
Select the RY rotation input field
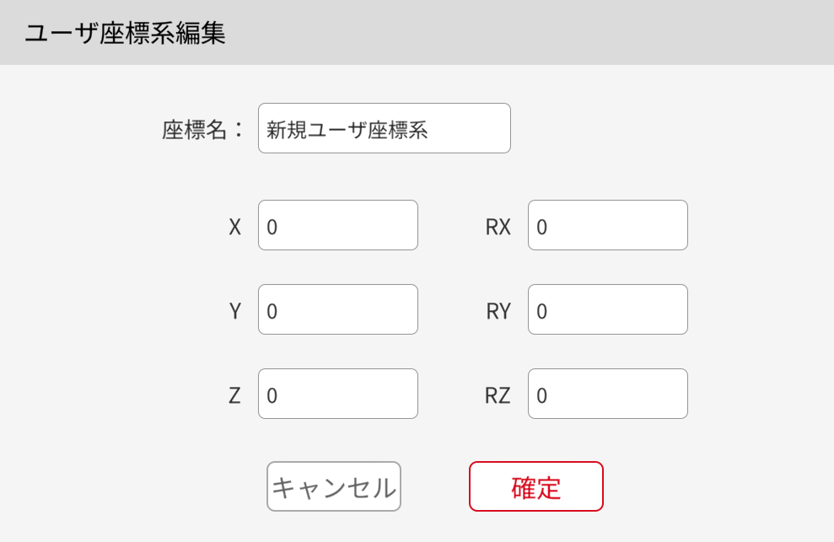607,309
